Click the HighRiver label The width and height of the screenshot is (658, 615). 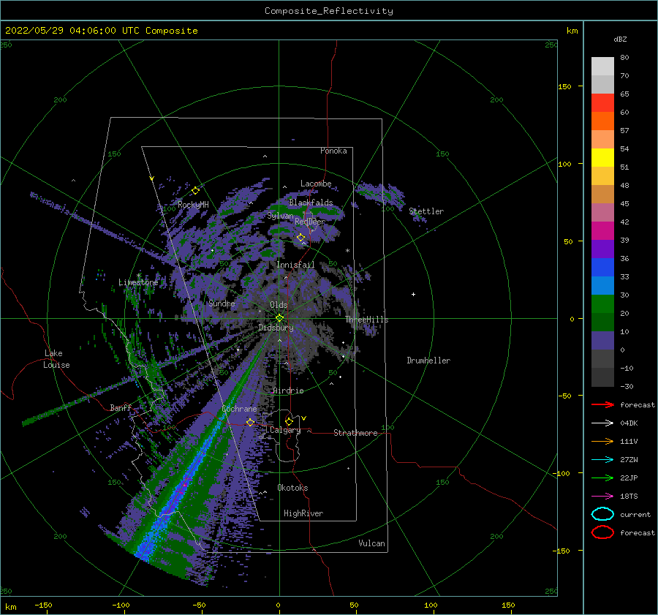coord(303,513)
